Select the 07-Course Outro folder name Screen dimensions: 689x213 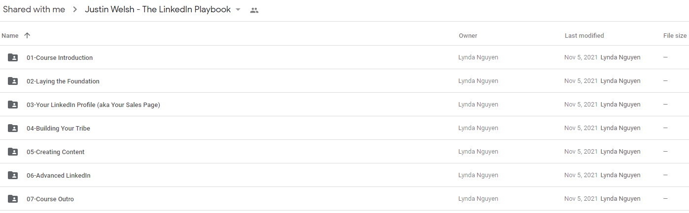50,199
